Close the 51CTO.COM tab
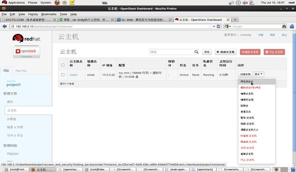The image size is (296, 172). pos(55,20)
